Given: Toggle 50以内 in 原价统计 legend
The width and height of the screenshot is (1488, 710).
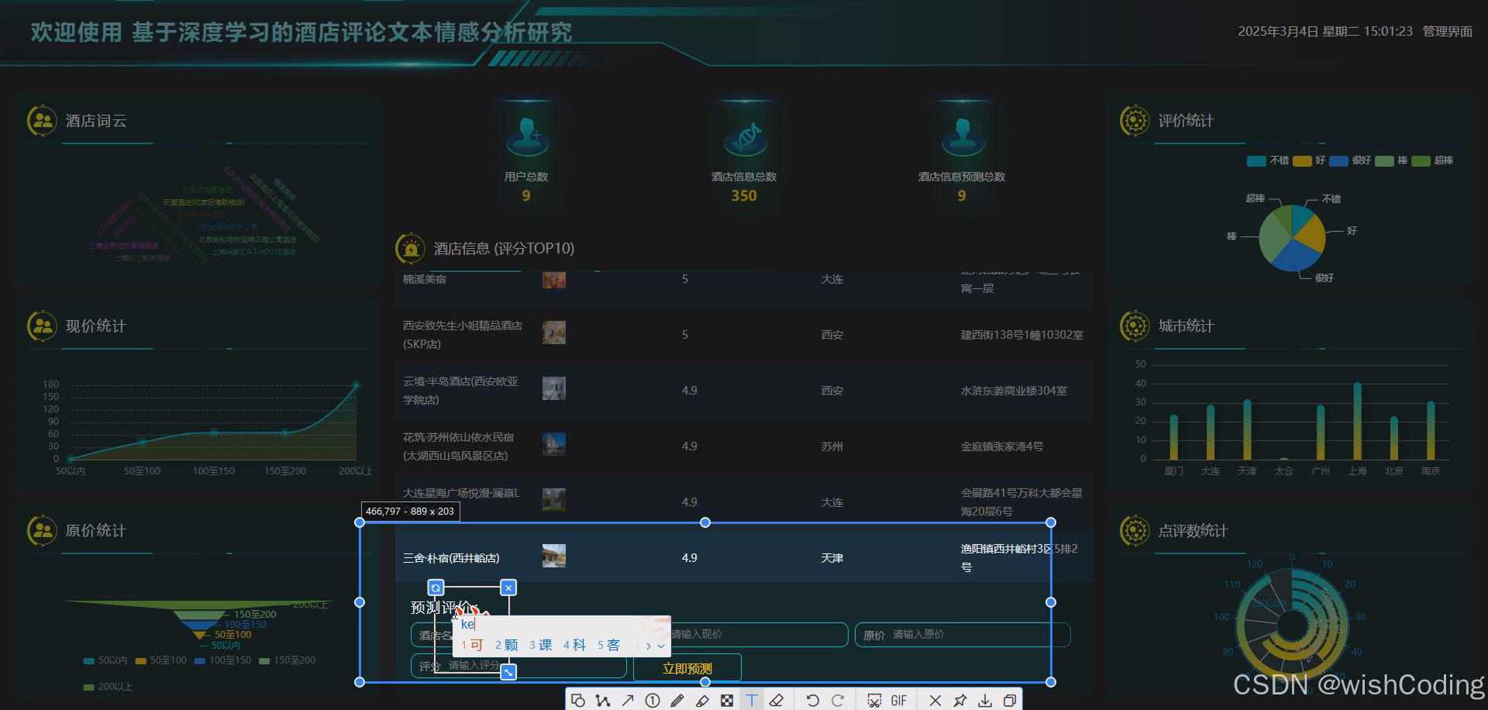Looking at the screenshot, I should 105,660.
